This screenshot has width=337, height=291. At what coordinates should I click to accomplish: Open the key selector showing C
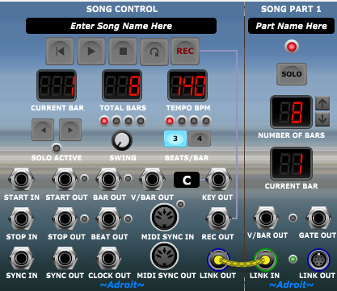click(187, 180)
